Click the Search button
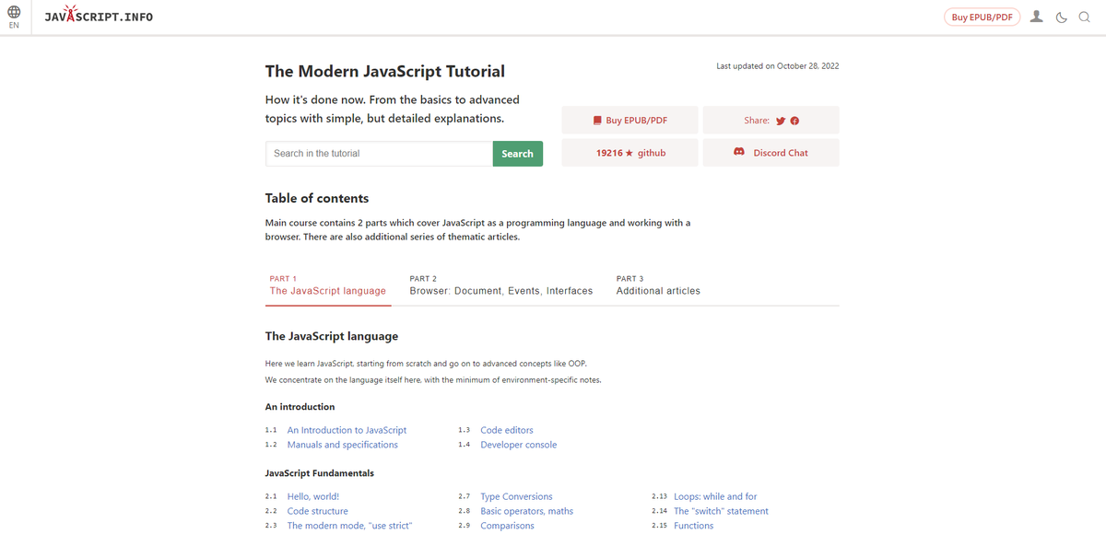 pyautogui.click(x=517, y=153)
